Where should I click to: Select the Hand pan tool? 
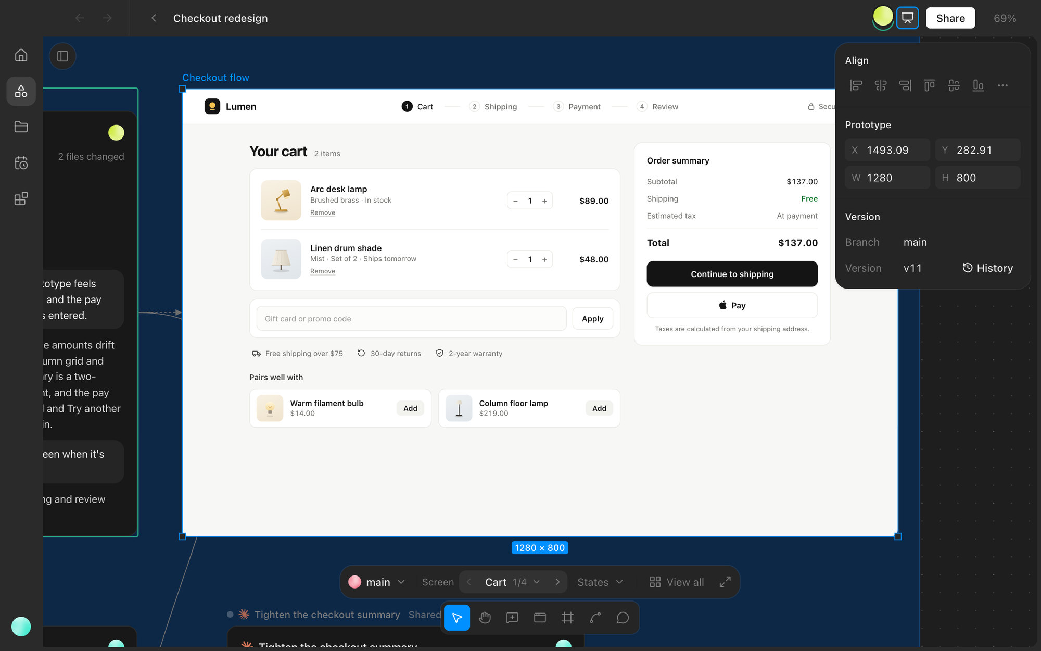click(x=485, y=618)
